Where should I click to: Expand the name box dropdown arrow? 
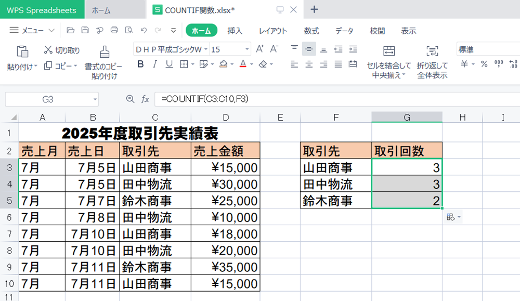[x=95, y=99]
